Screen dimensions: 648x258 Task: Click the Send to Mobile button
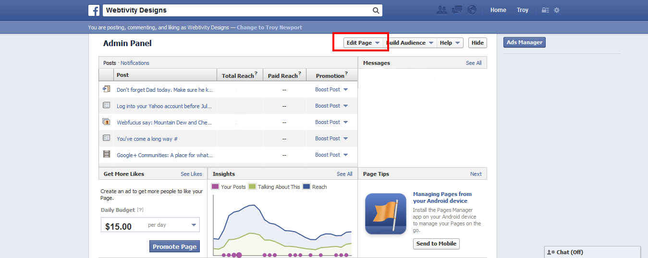(436, 244)
